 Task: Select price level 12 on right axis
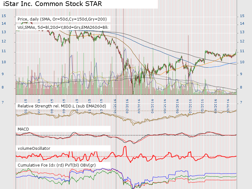[x=242, y=41]
